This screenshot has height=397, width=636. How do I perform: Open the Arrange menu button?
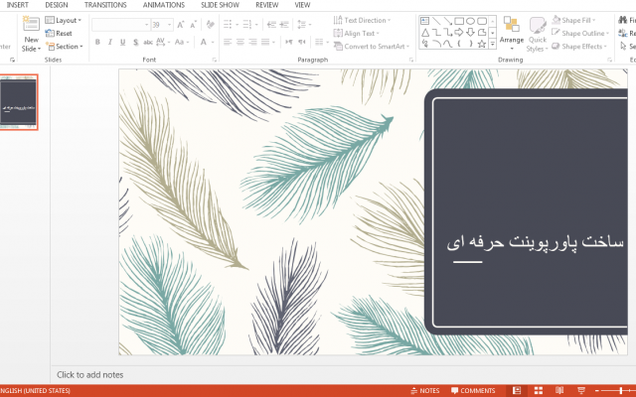512,34
